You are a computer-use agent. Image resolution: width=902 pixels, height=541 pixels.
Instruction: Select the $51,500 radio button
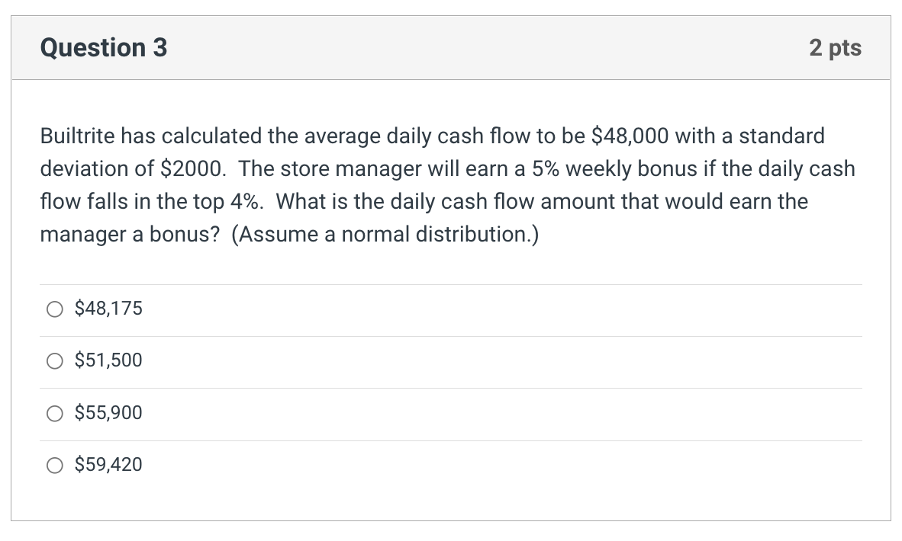(x=54, y=360)
